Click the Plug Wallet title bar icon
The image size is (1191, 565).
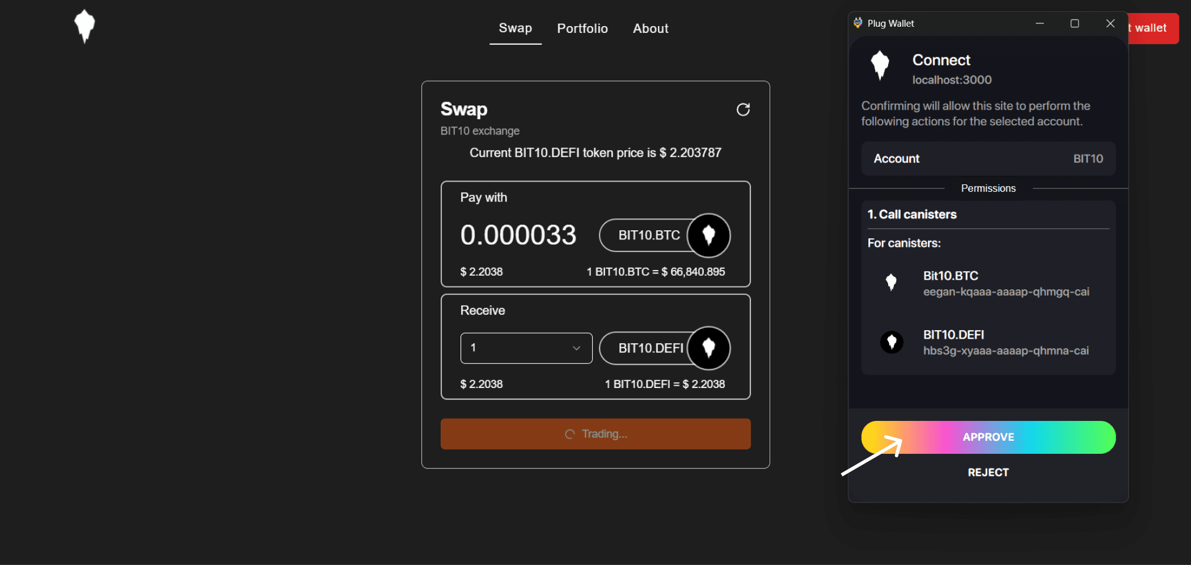(x=858, y=23)
